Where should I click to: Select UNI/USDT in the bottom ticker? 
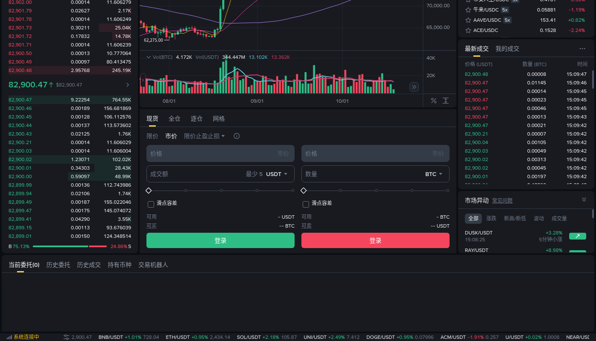(332, 337)
